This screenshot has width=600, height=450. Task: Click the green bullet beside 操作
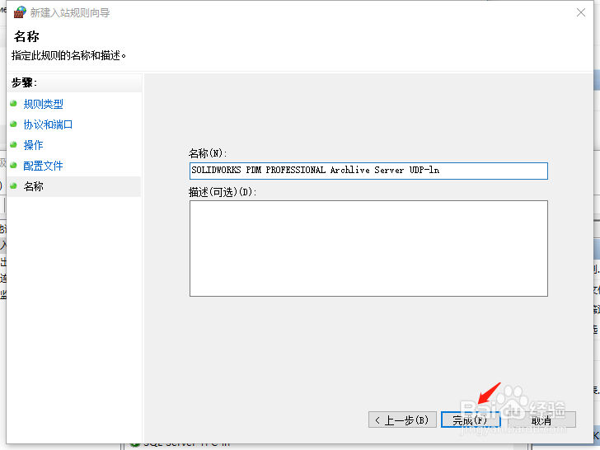pyautogui.click(x=13, y=145)
